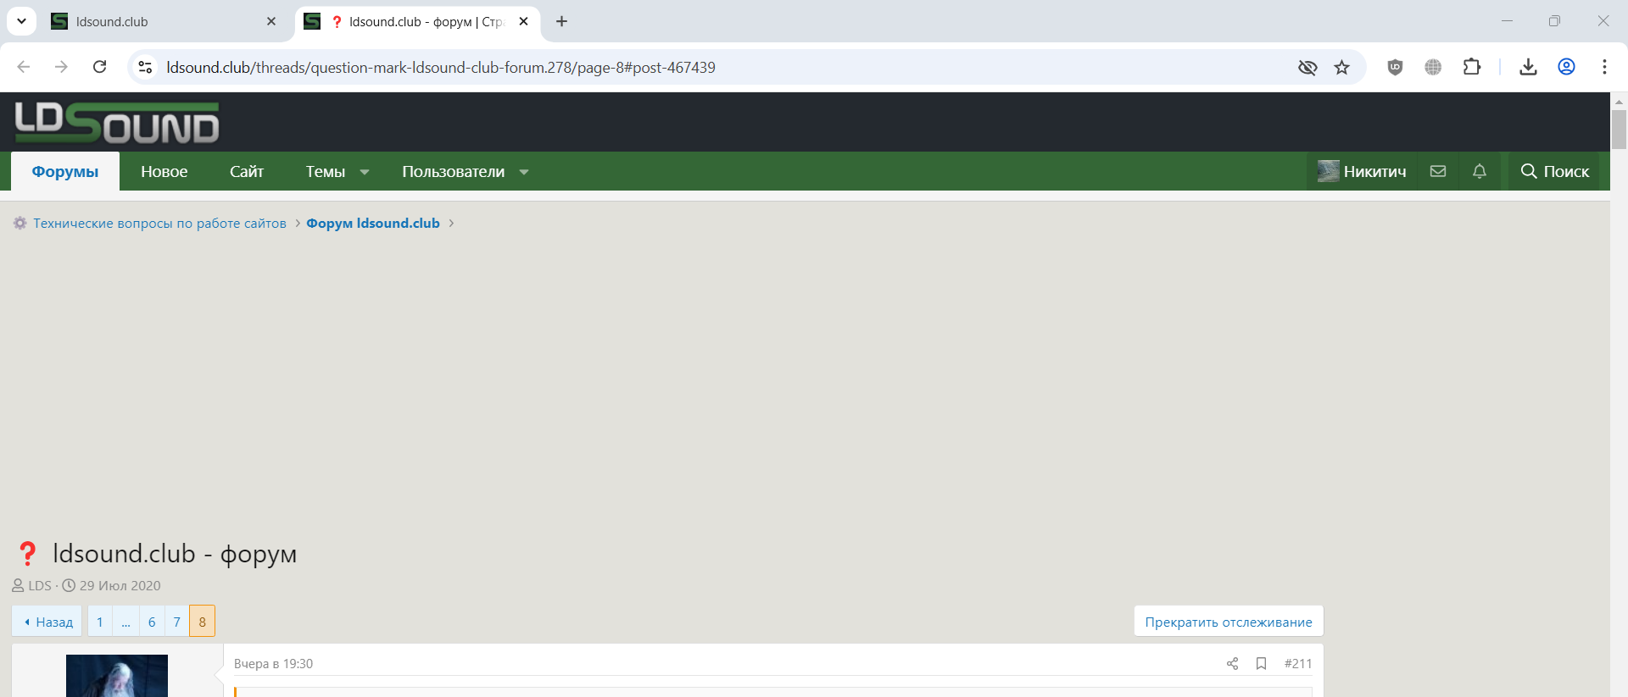Click Прекратить отслеживание button
Image resolution: width=1628 pixels, height=697 pixels.
tap(1229, 622)
